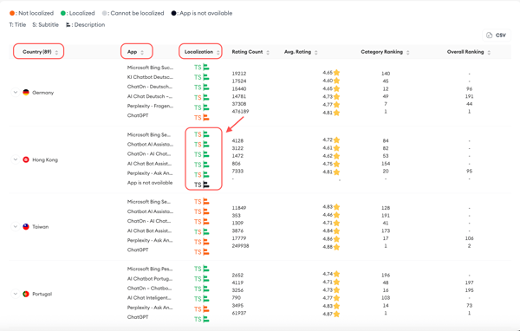
Task: Select Portugal rating count 61937
Action: (x=239, y=313)
